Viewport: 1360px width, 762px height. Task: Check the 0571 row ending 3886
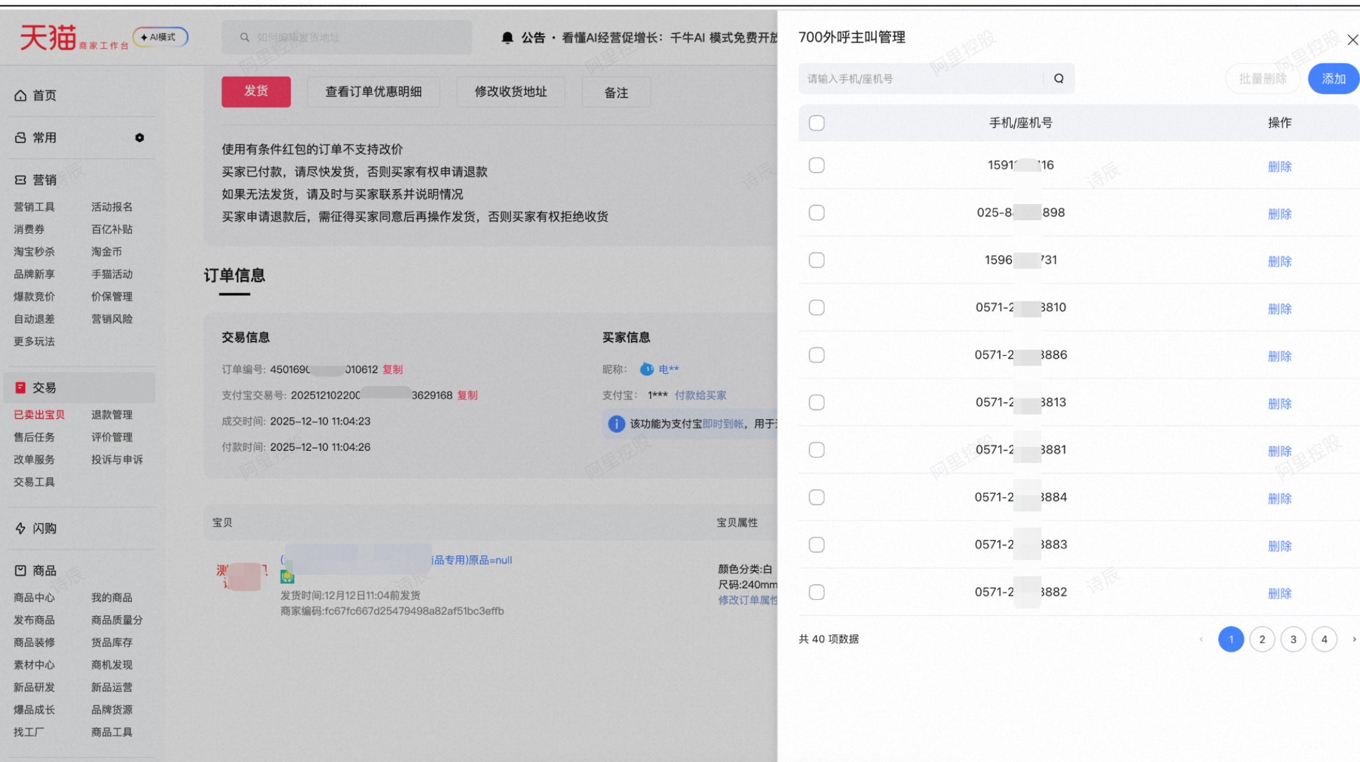[817, 355]
